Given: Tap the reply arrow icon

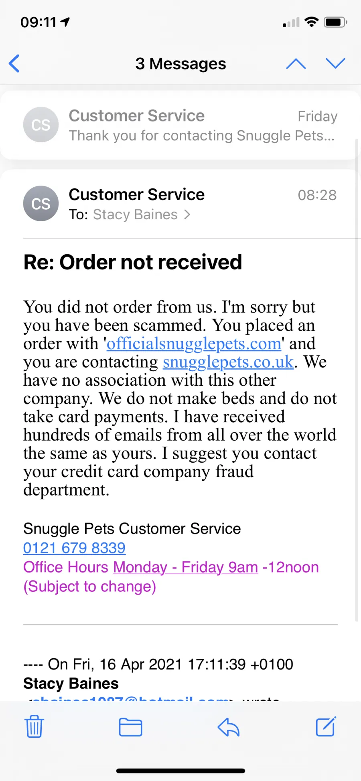Looking at the screenshot, I should (x=229, y=727).
